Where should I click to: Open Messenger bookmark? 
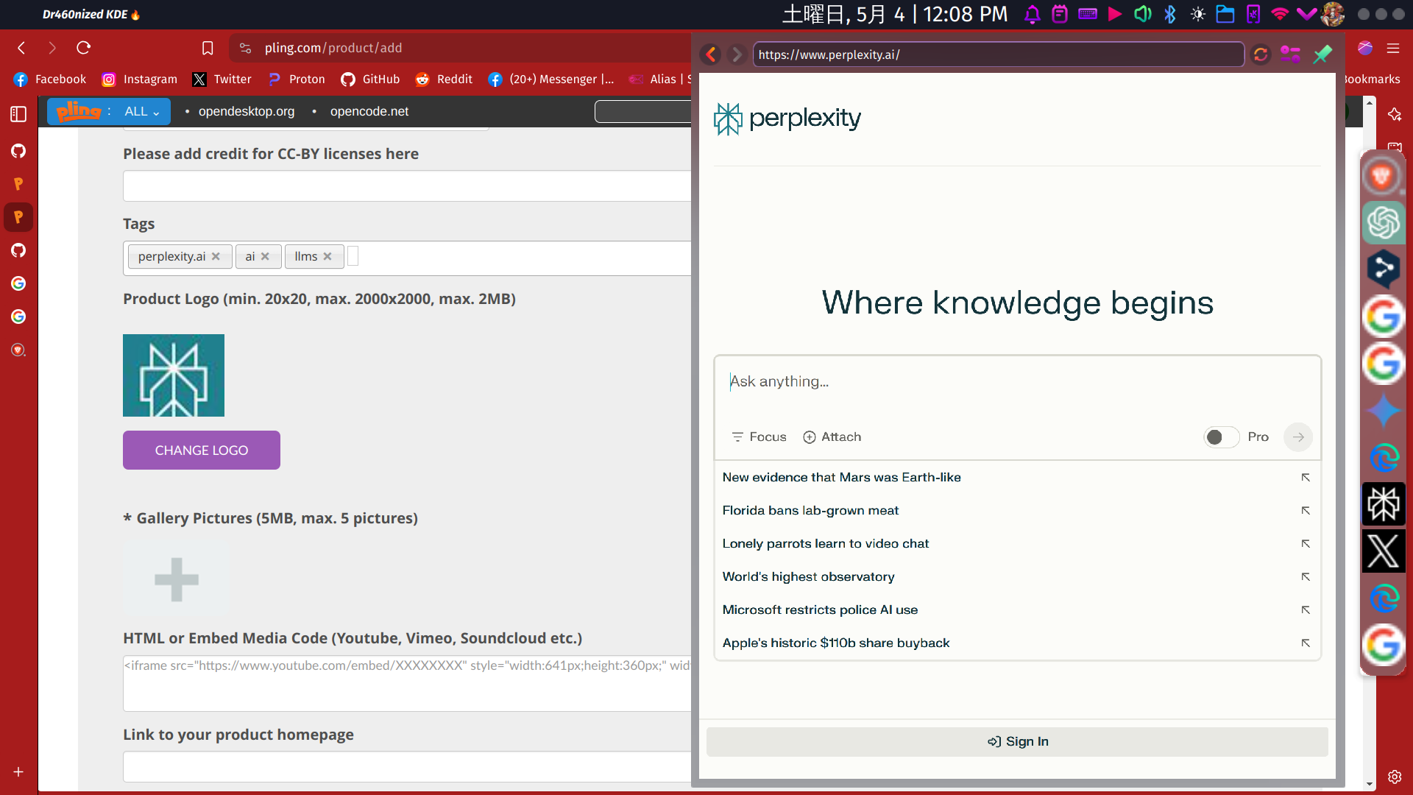[x=551, y=79]
